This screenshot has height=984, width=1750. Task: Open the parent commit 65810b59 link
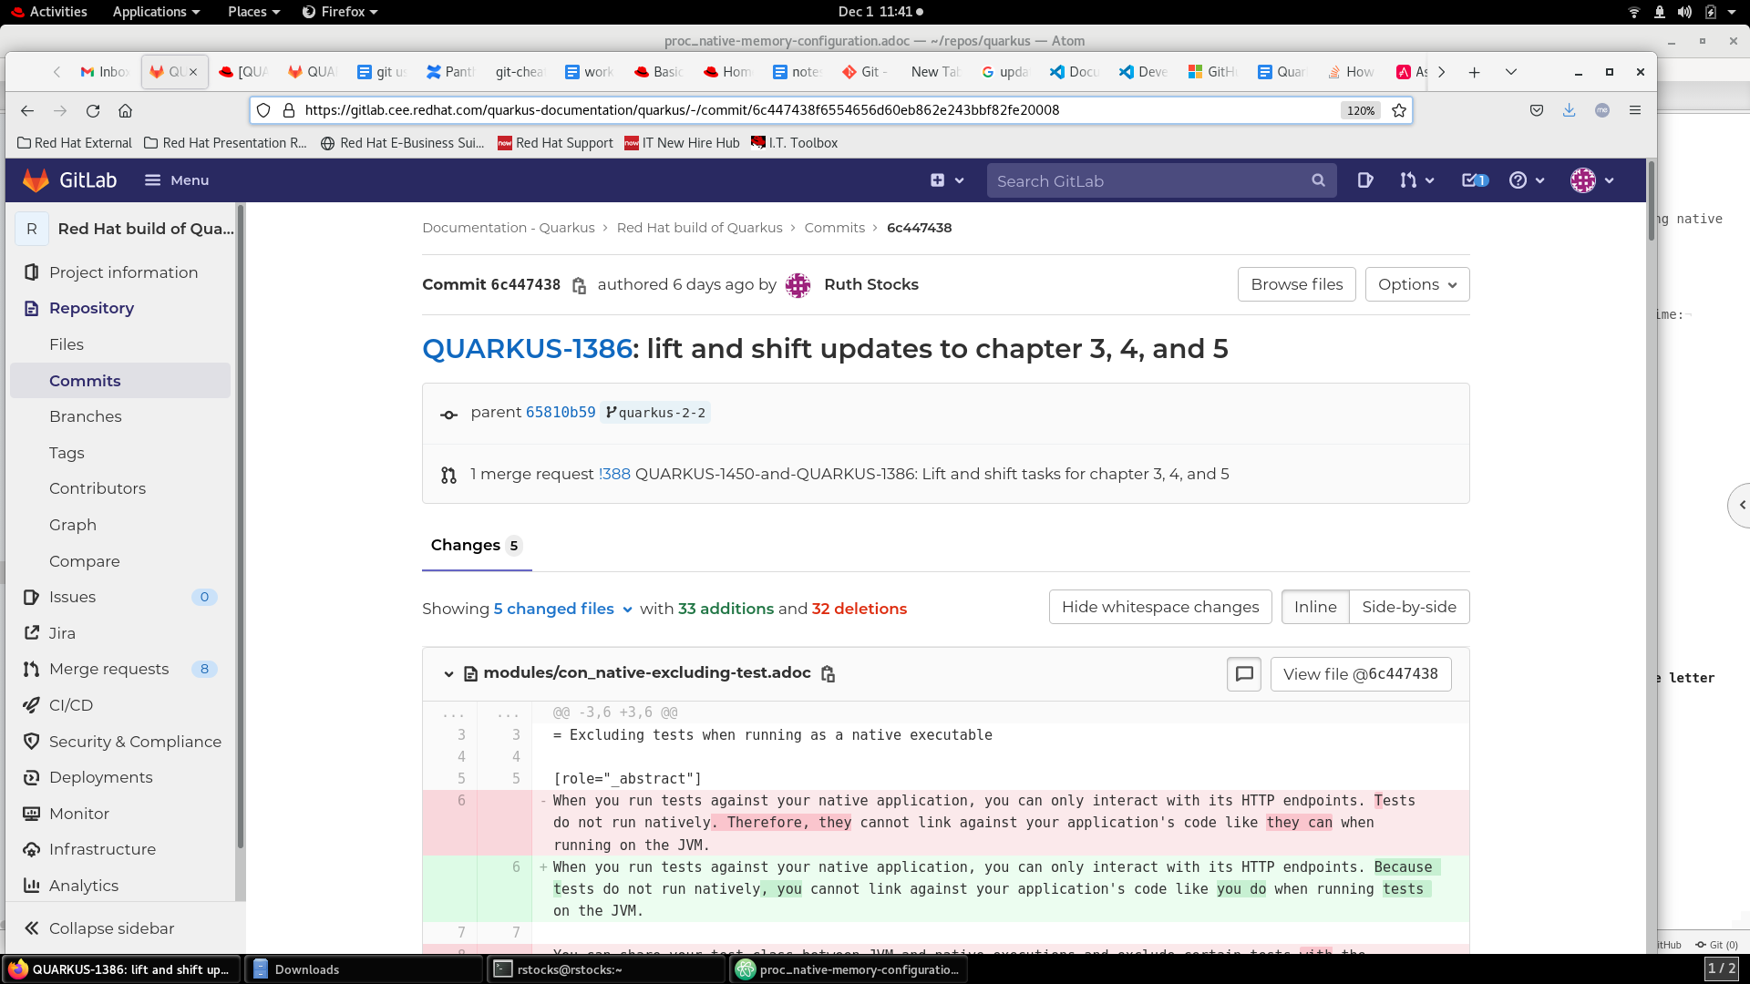coord(560,412)
